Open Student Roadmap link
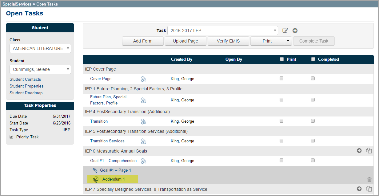379x196 pixels. [26, 93]
